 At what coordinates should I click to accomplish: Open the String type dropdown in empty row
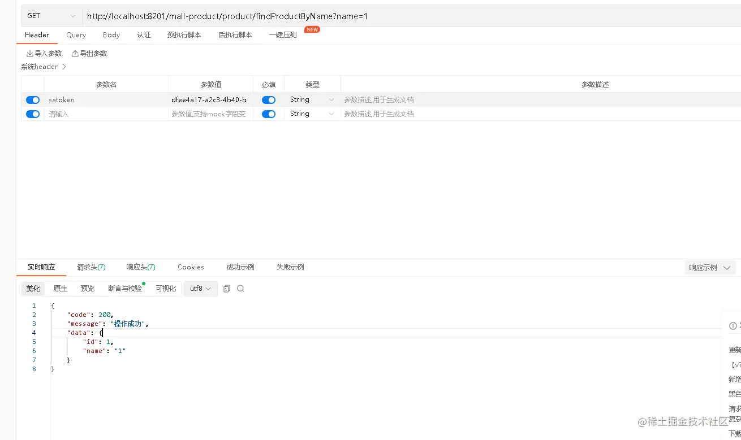[312, 114]
